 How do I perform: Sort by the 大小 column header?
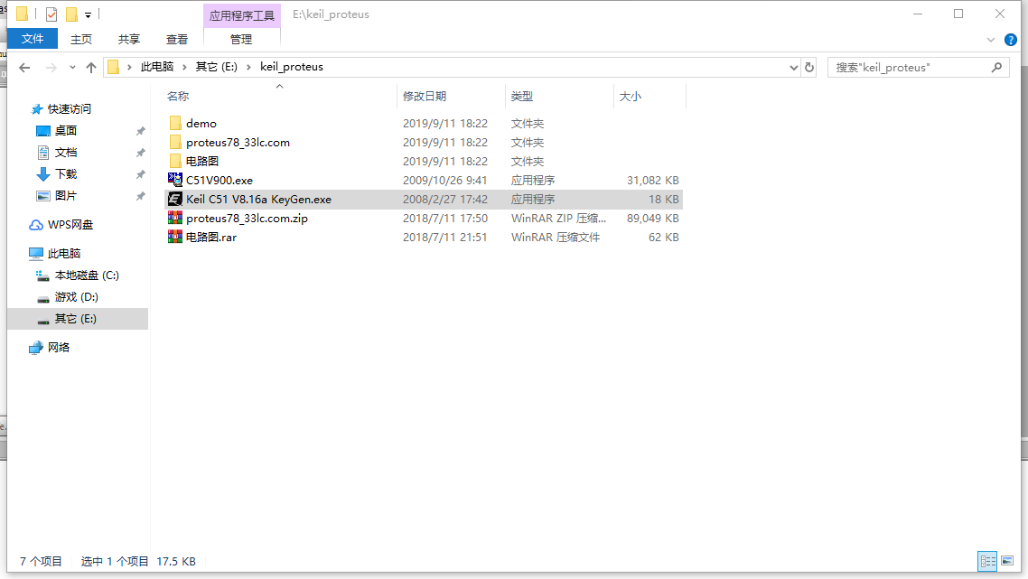tap(630, 97)
